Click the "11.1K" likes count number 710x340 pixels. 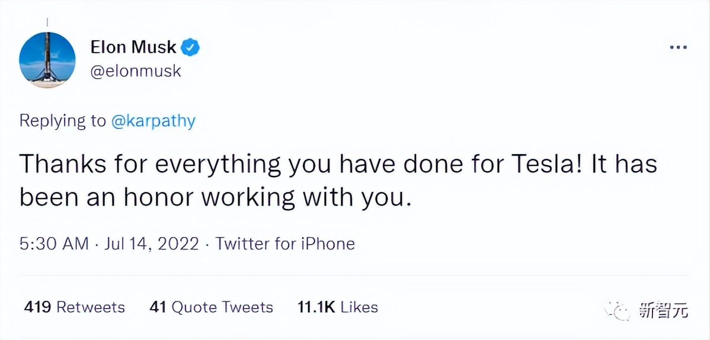[x=316, y=307]
